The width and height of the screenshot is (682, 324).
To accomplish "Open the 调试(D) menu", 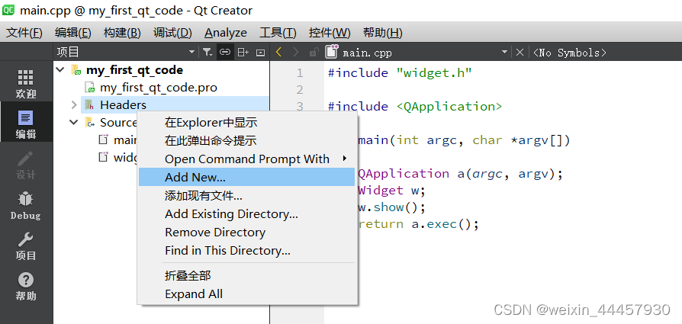I will pyautogui.click(x=172, y=33).
